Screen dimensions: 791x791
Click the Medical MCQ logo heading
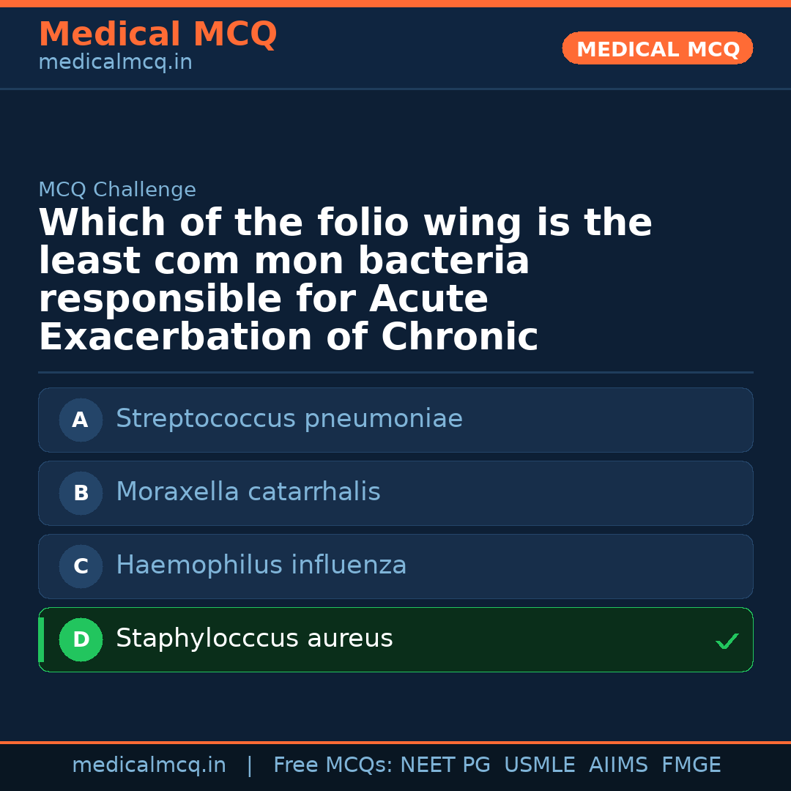pyautogui.click(x=157, y=34)
